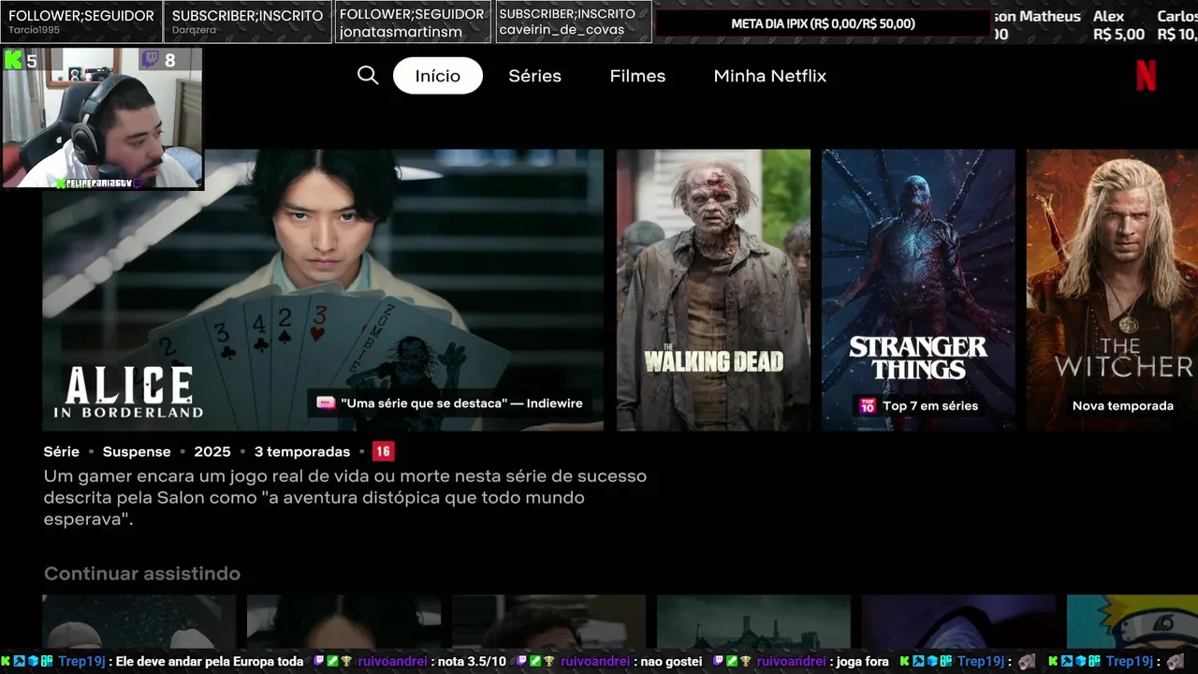Viewport: 1198px width, 674px height.
Task: Click the Suspense genre label
Action: click(137, 452)
